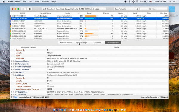The width and height of the screenshot is (179, 112).
Task: Open Notification Center icon
Action: coord(175,1)
